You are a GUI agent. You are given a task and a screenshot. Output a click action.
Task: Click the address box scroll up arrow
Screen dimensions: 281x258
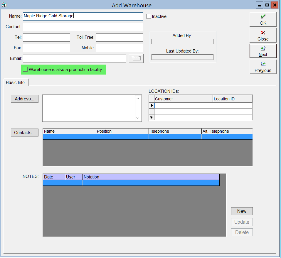coord(138,98)
